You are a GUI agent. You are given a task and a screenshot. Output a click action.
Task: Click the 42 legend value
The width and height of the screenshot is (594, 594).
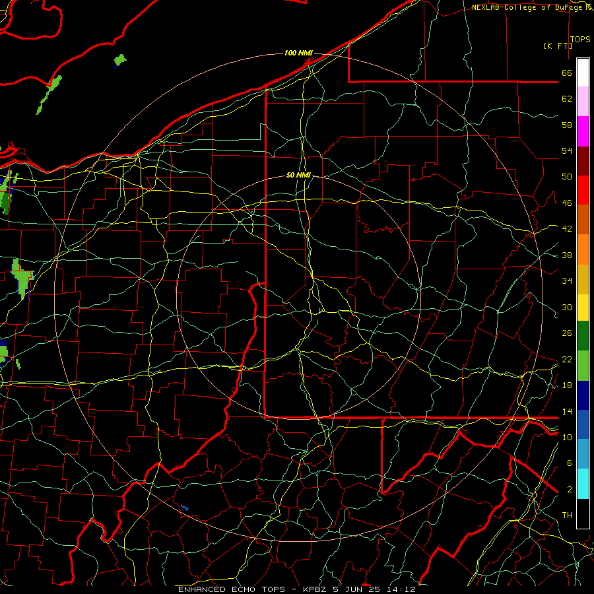point(567,228)
